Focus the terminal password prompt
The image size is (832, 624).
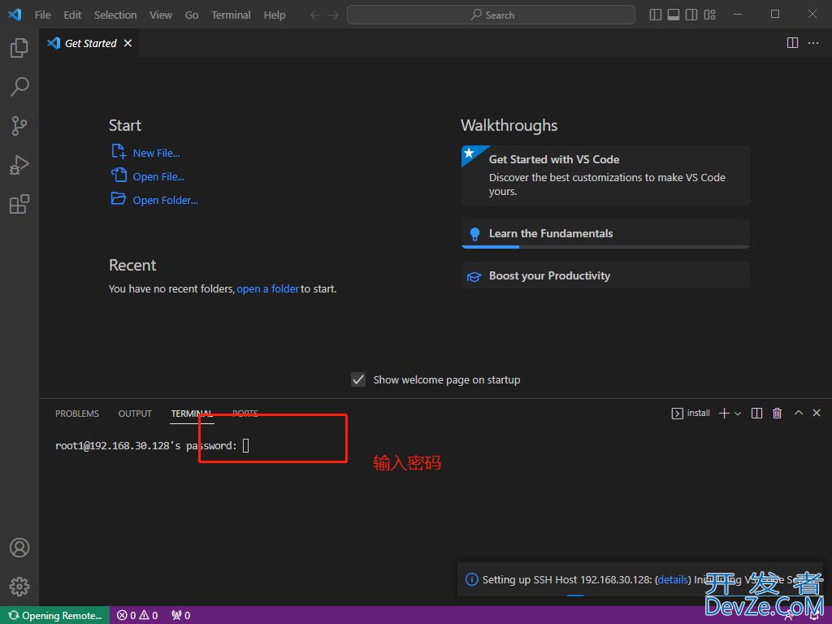(x=245, y=446)
